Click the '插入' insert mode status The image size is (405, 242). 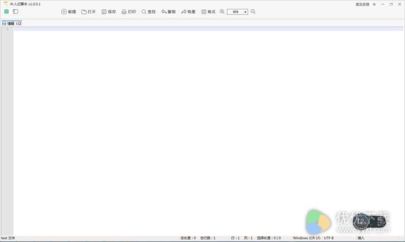coord(361,238)
